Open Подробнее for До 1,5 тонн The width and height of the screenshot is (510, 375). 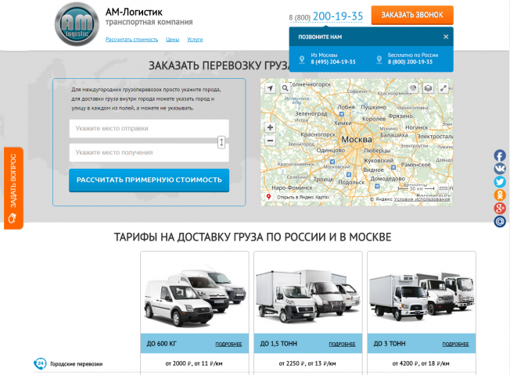(x=342, y=344)
